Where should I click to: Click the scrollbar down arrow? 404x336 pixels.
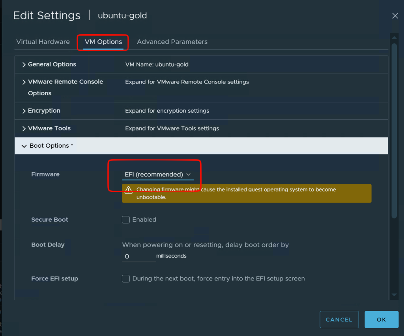pyautogui.click(x=394, y=295)
